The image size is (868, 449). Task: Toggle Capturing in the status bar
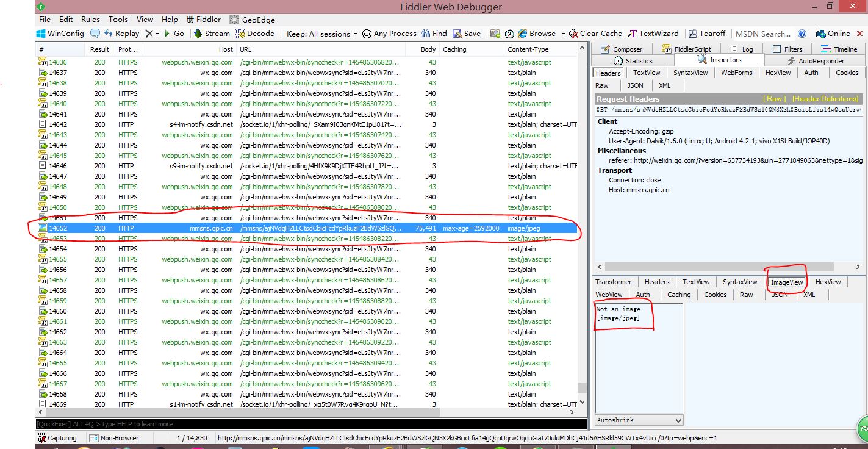coord(56,438)
